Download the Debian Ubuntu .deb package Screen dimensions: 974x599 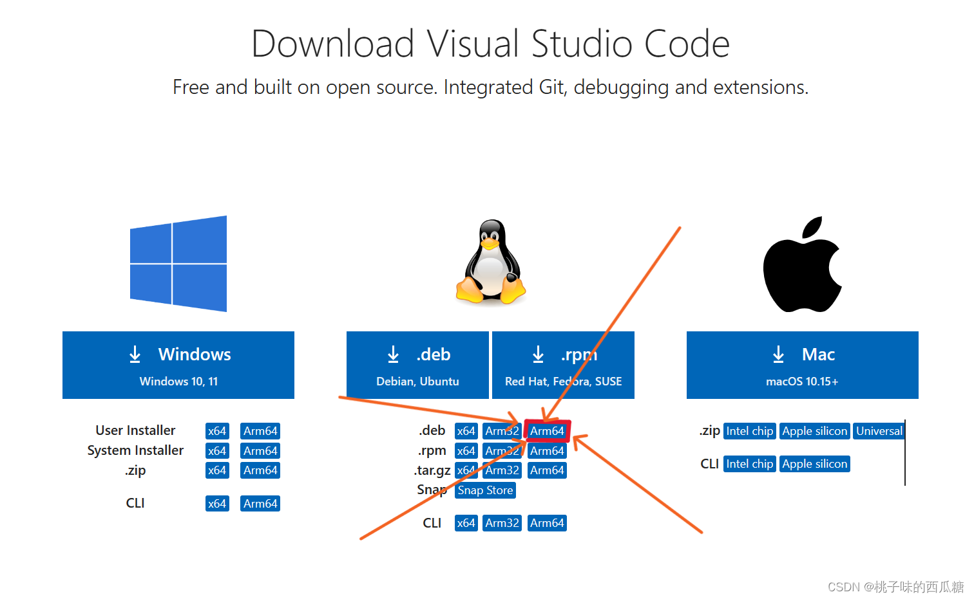(417, 365)
